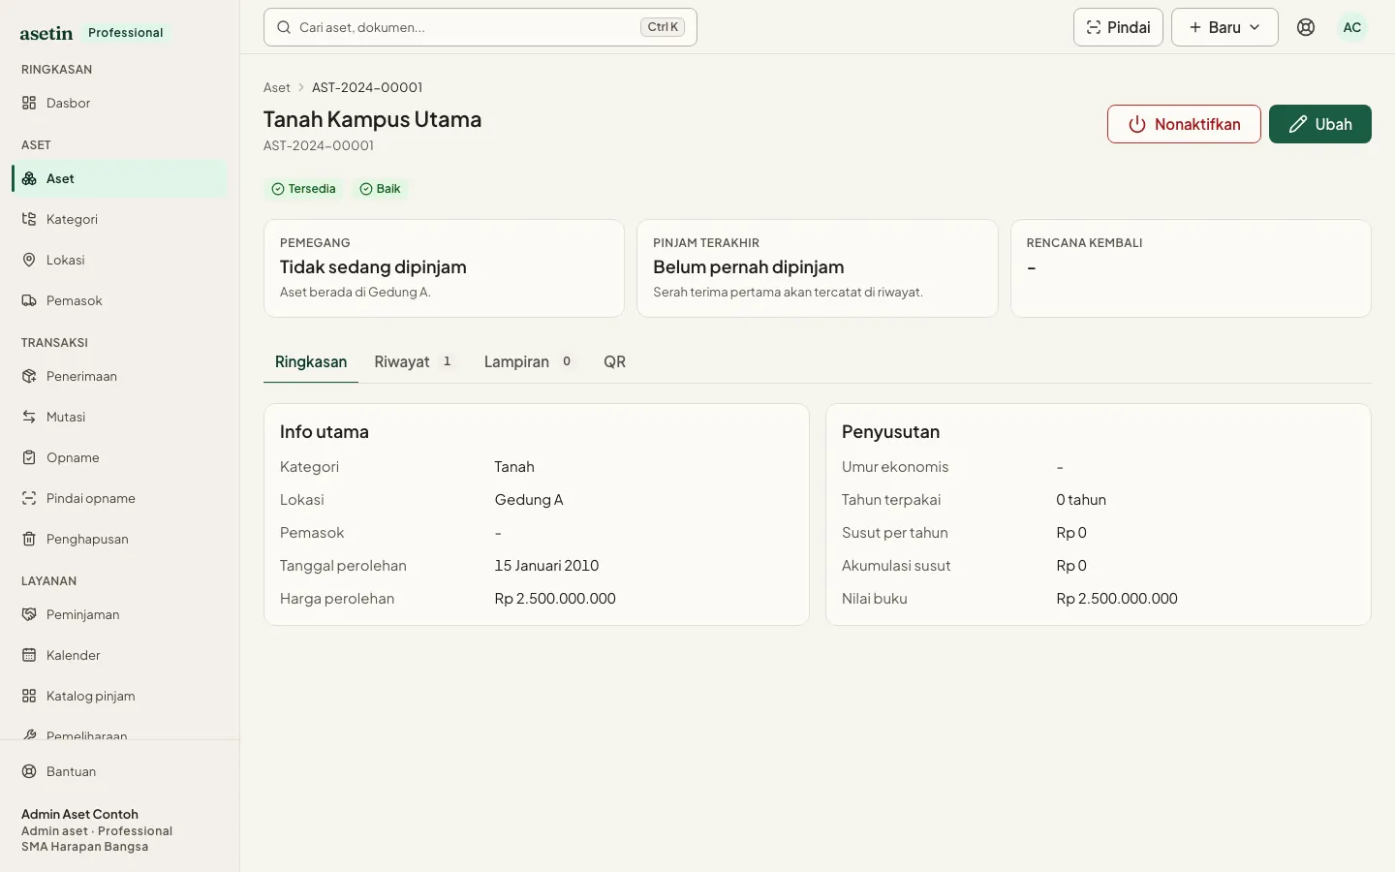Open Kategori icon in sidebar
The width and height of the screenshot is (1395, 872).
point(29,219)
